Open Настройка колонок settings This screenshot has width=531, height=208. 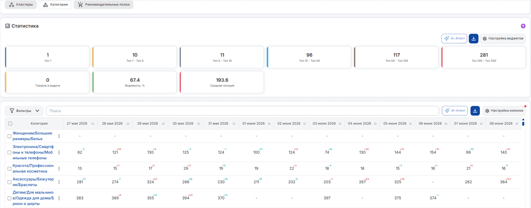click(504, 111)
